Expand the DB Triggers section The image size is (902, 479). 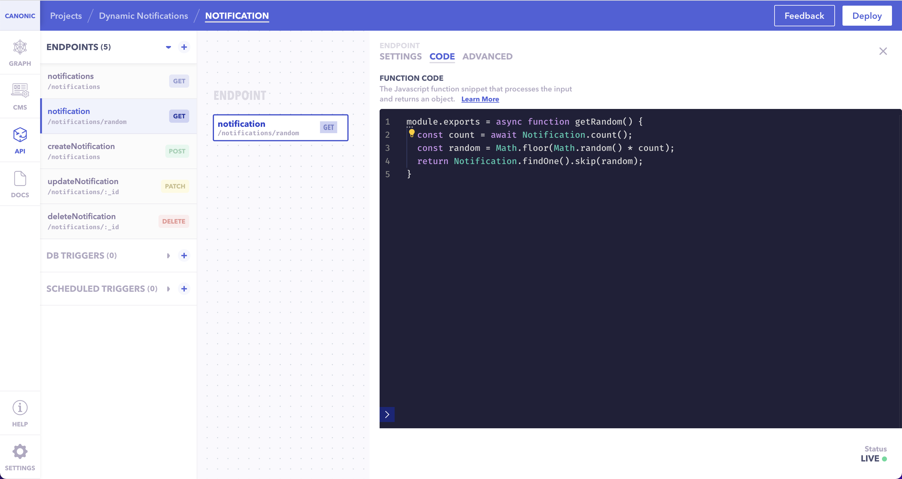168,255
